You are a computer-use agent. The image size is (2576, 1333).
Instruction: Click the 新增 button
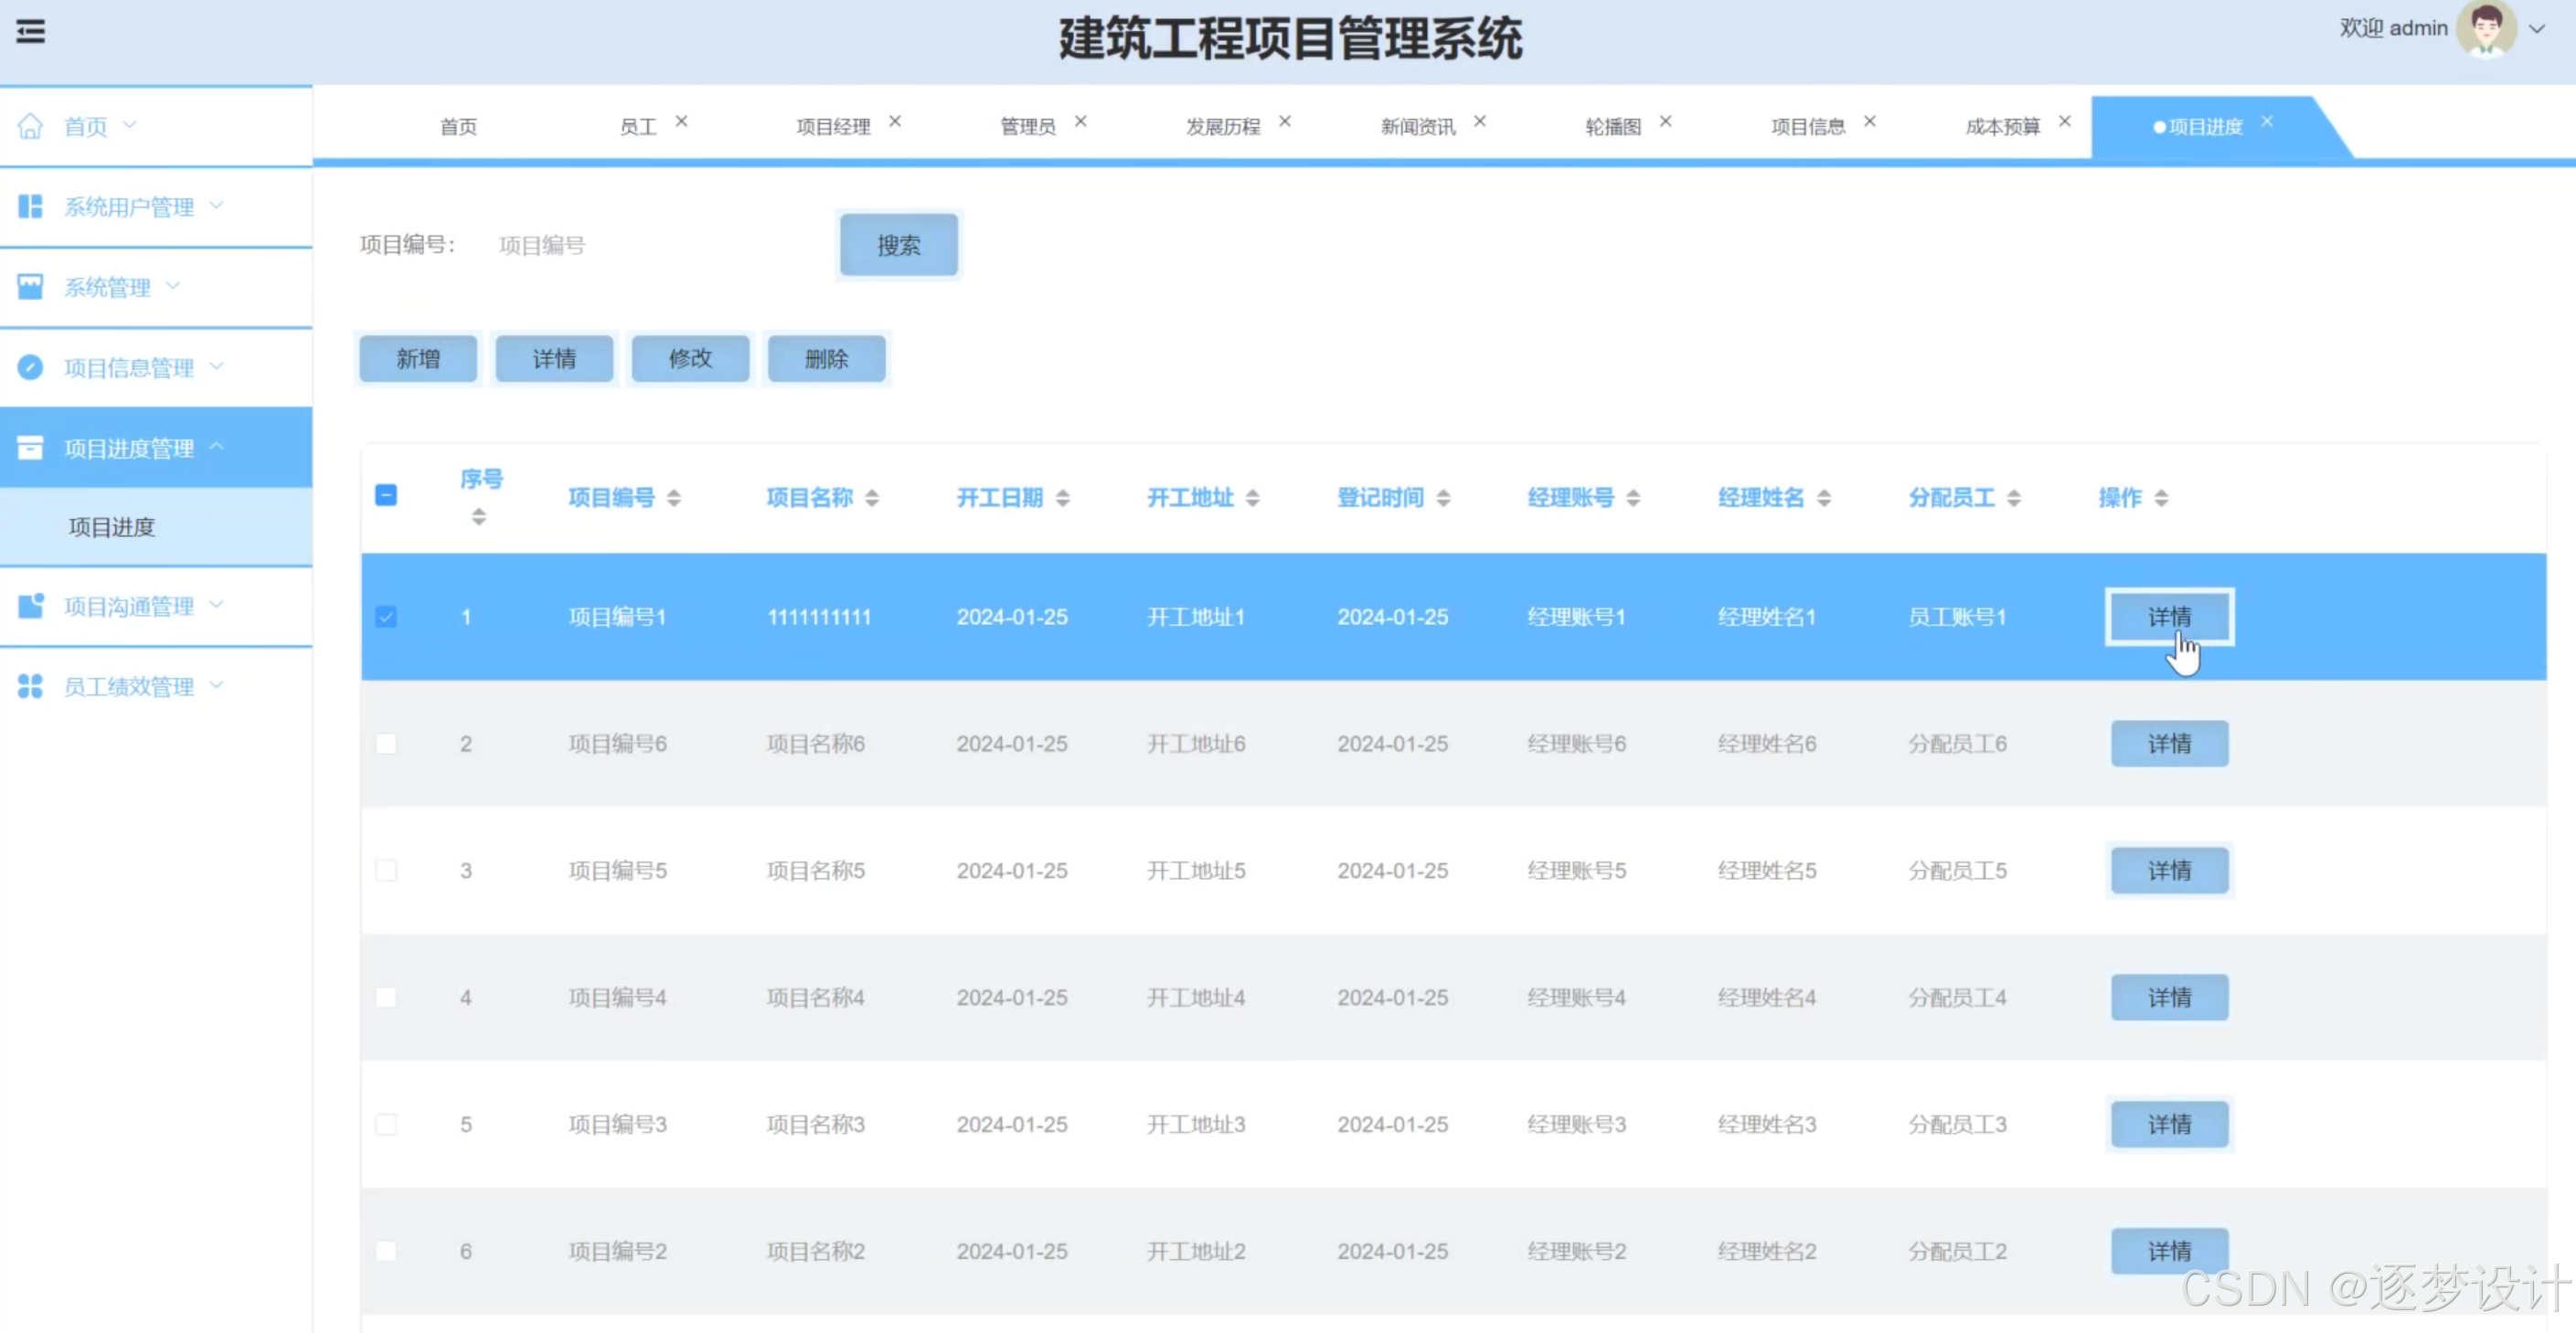(418, 359)
